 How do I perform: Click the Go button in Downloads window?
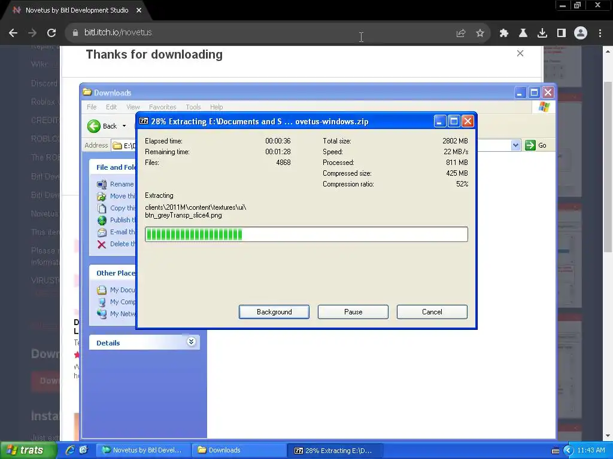[536, 145]
